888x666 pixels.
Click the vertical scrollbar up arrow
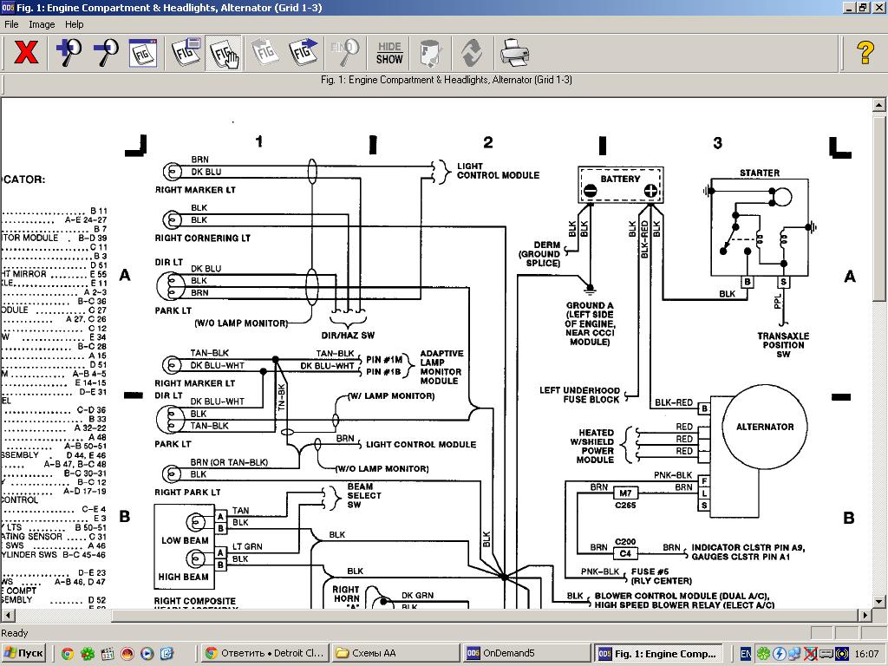879,105
